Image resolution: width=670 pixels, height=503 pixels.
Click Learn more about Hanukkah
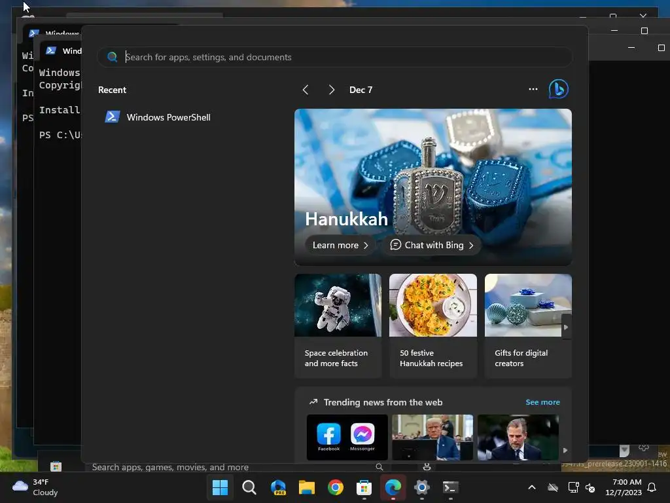(x=340, y=245)
